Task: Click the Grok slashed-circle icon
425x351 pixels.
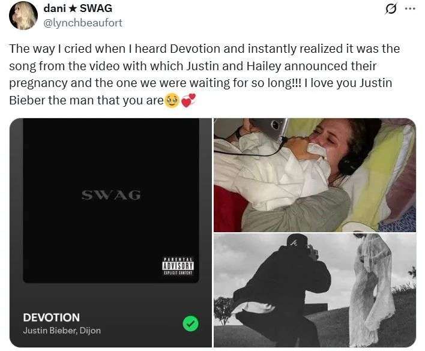Action: pyautogui.click(x=390, y=9)
